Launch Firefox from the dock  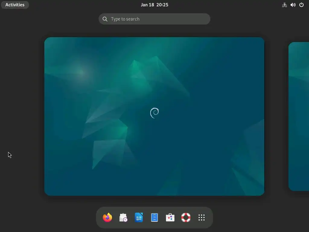pyautogui.click(x=107, y=217)
